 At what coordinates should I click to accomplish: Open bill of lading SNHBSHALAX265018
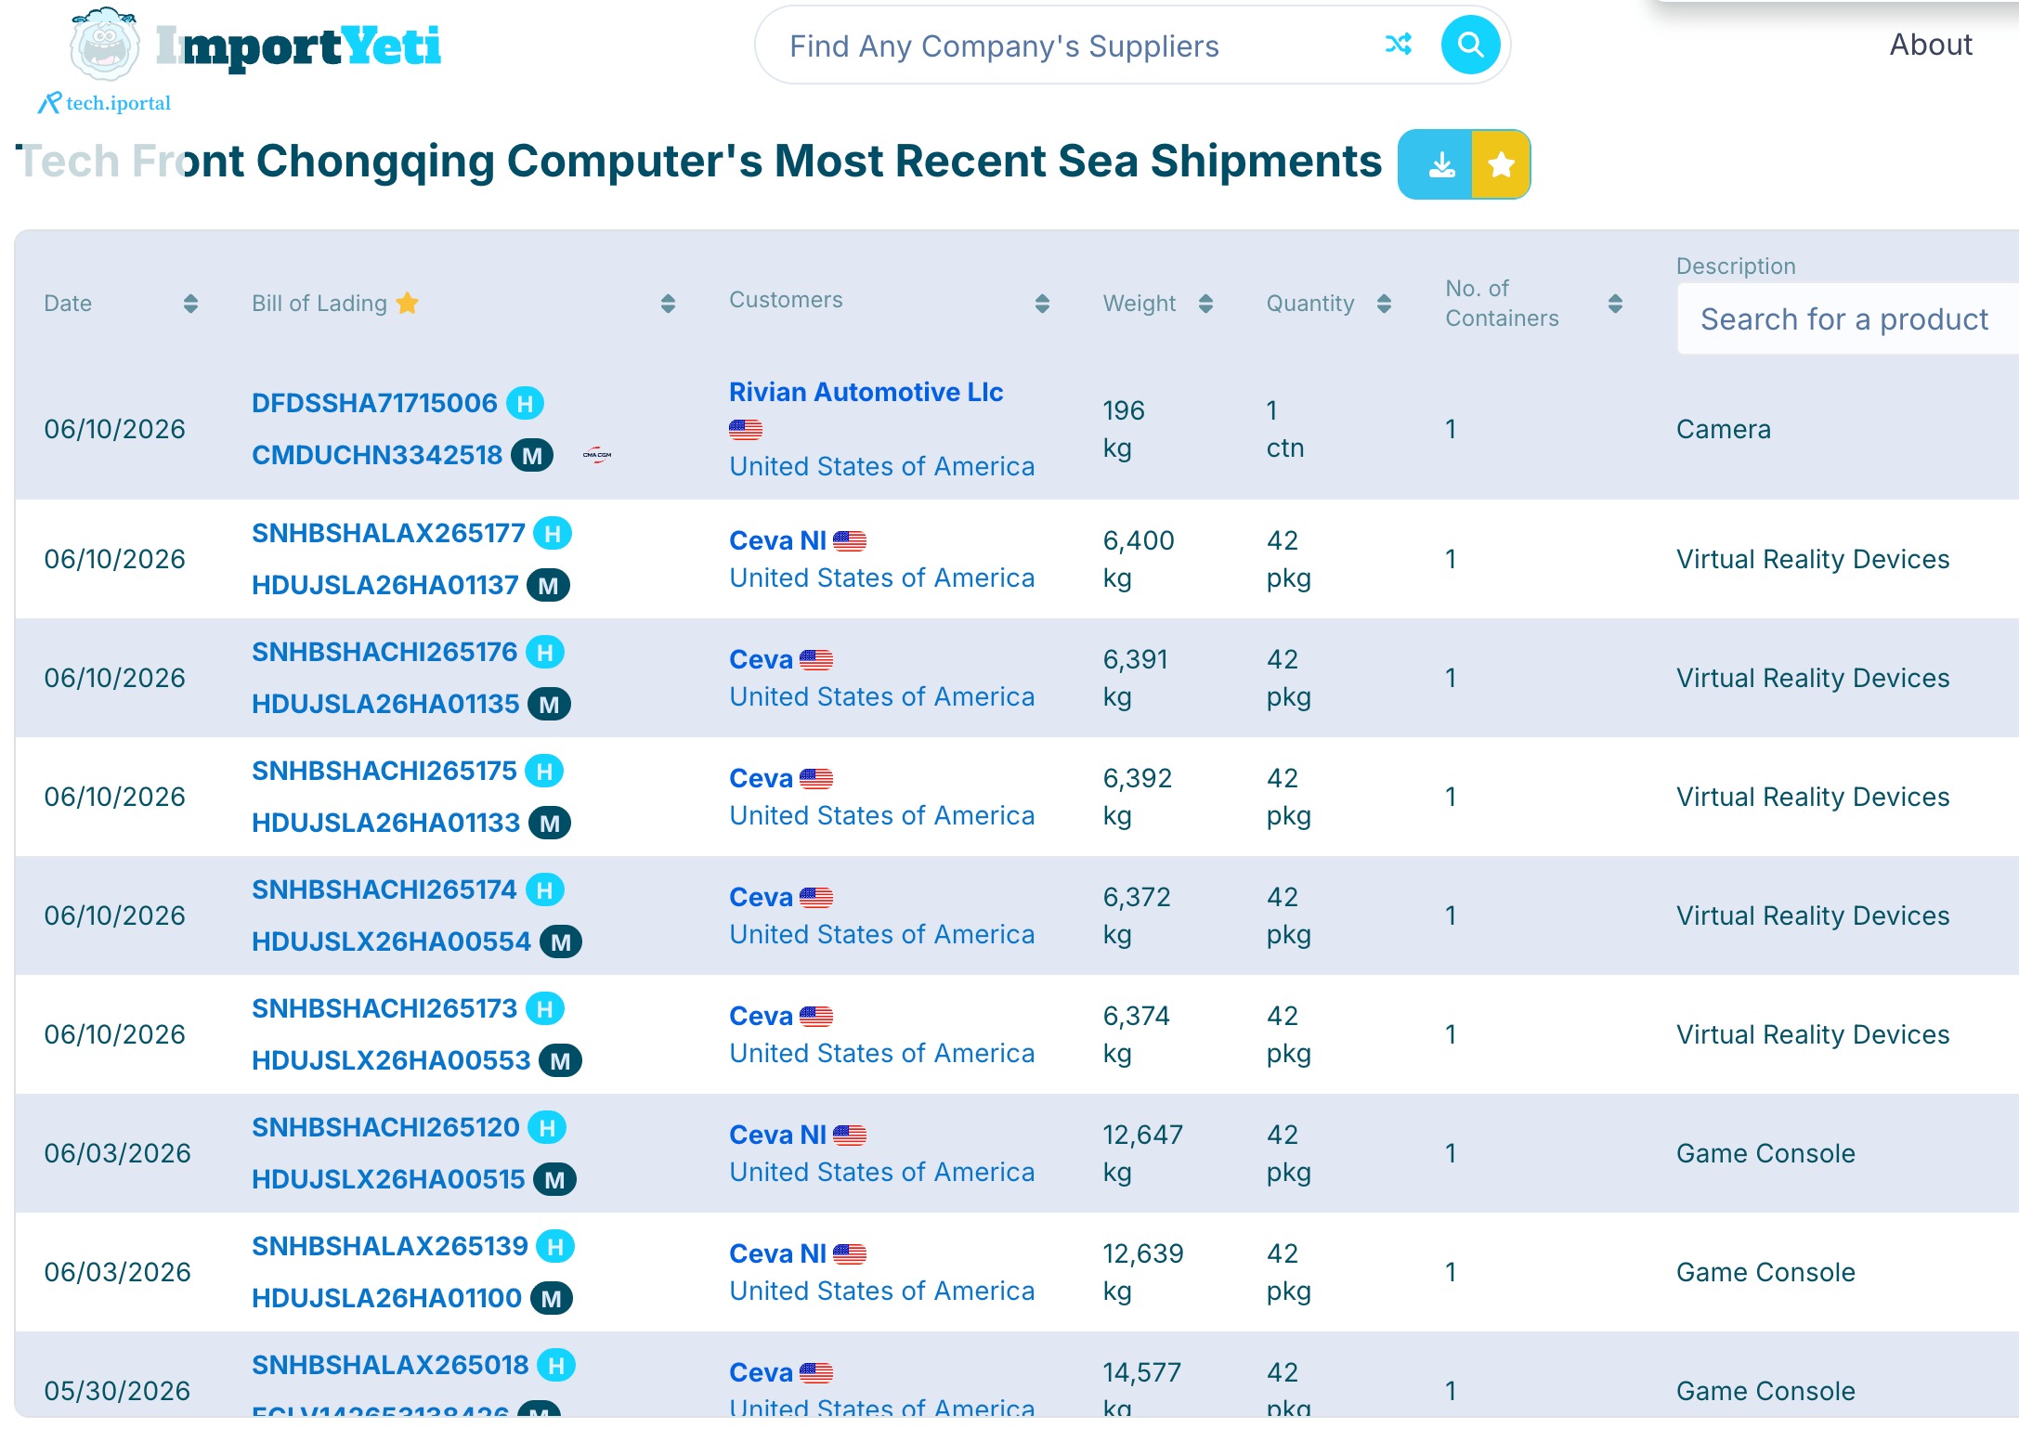coord(390,1365)
